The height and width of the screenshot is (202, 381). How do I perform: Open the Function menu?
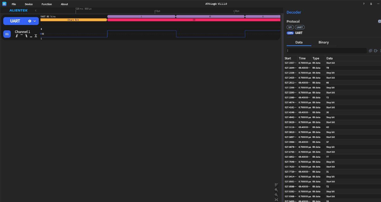[47, 4]
